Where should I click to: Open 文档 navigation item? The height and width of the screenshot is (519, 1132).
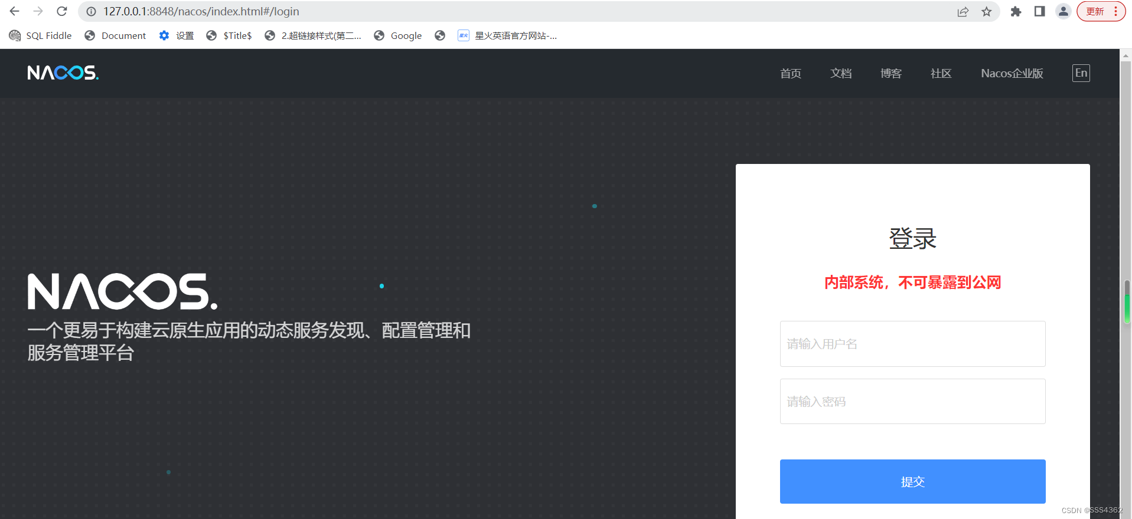pos(841,73)
